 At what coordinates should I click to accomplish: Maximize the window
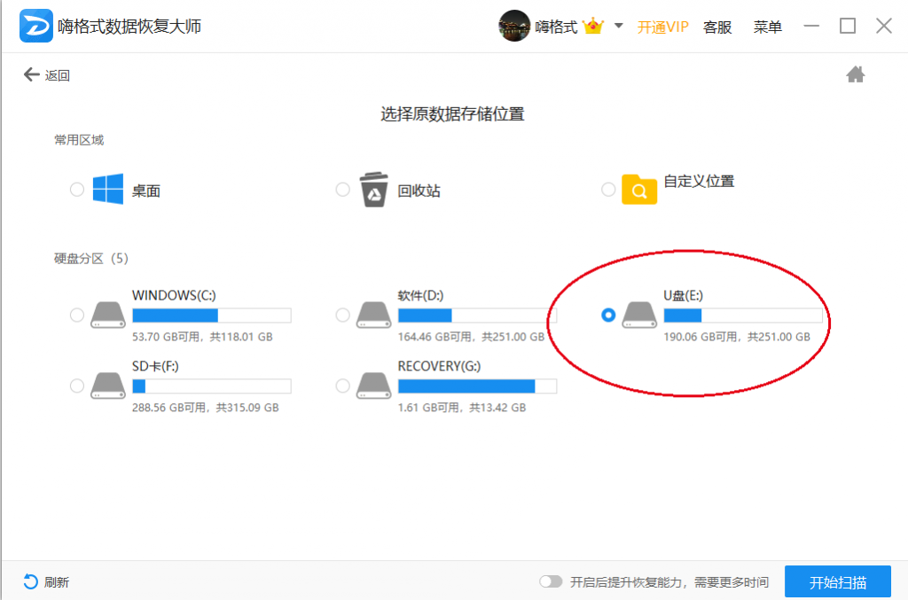tap(848, 26)
